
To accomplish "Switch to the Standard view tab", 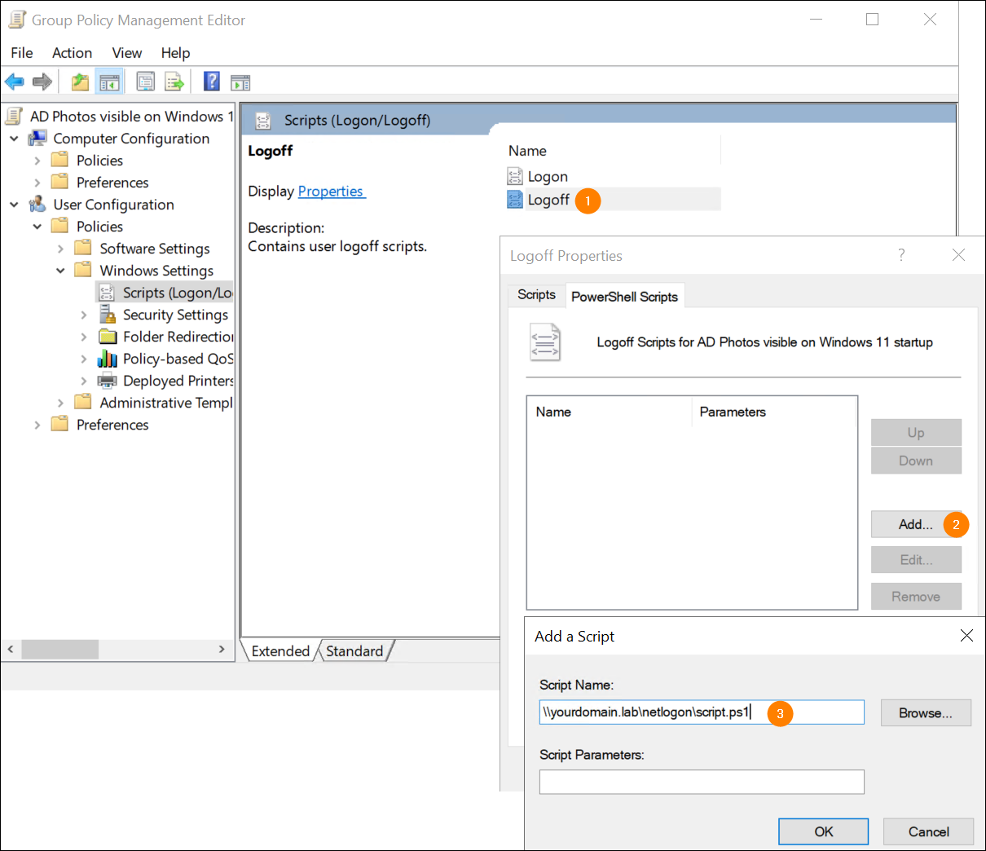I will point(354,650).
